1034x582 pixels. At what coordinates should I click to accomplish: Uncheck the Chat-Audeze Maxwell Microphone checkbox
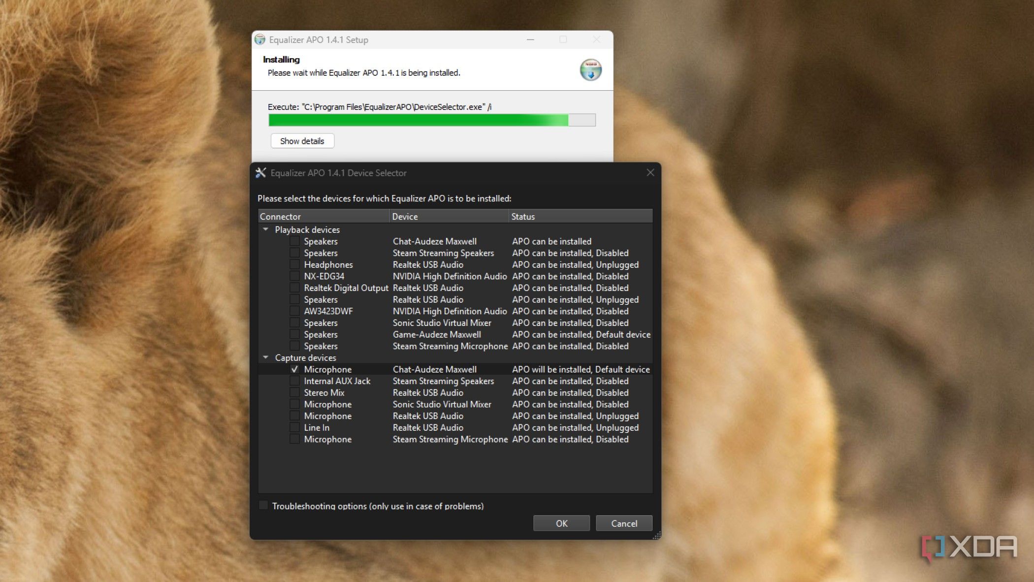pyautogui.click(x=294, y=369)
